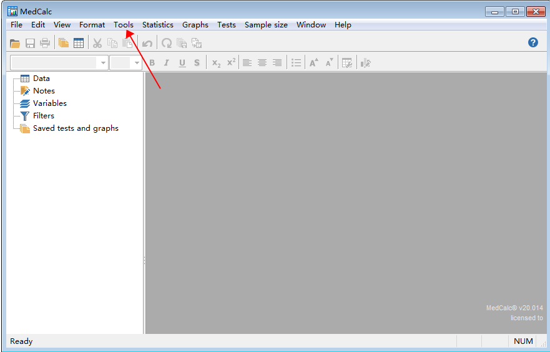Align text right

click(277, 63)
